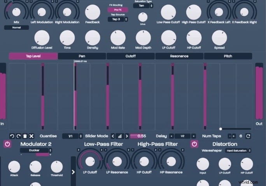Image resolution: width=266 pixels, height=186 pixels.
Task: Click the Slider Mode bar-graph shape icon
Action: [120, 136]
